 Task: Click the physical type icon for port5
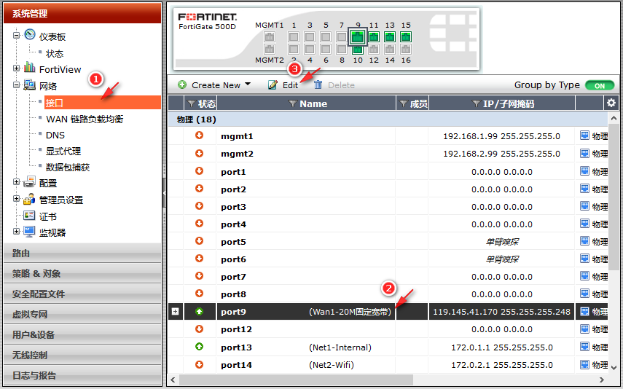(584, 241)
